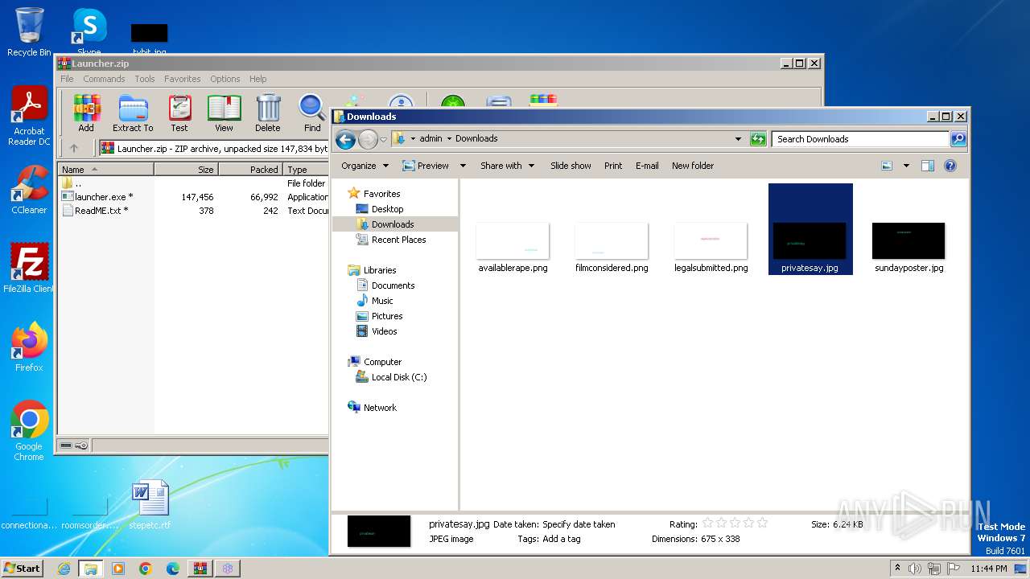Select Recent Places in navigation pane
Screen dimensions: 1030x579
pos(398,240)
